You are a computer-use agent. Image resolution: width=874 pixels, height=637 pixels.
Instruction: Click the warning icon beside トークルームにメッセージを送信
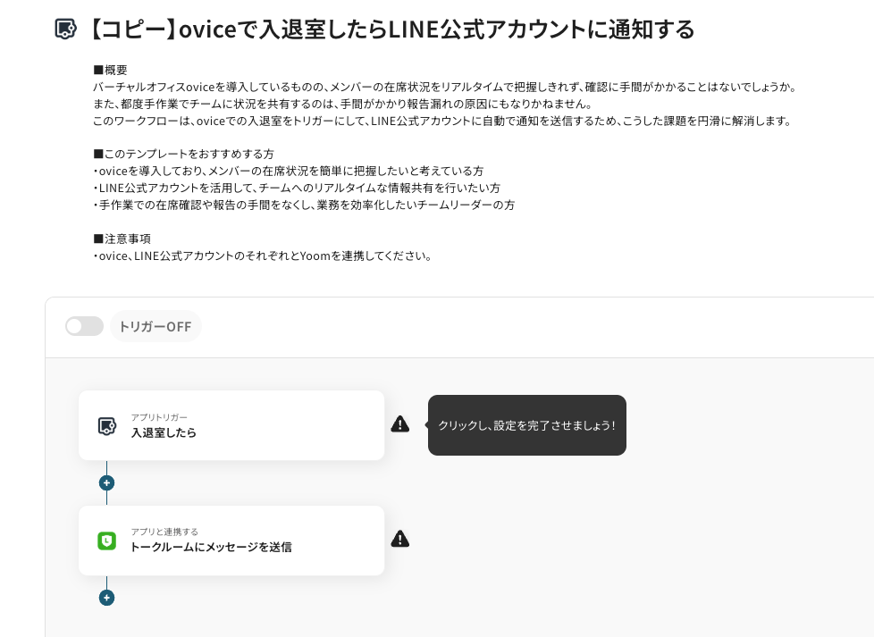(x=400, y=539)
